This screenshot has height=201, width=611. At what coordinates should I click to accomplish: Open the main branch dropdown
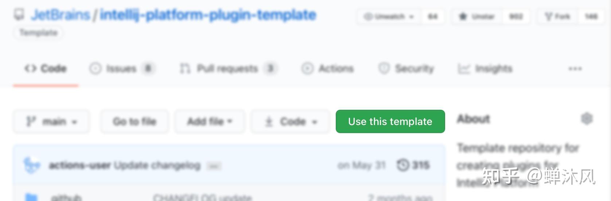click(51, 121)
